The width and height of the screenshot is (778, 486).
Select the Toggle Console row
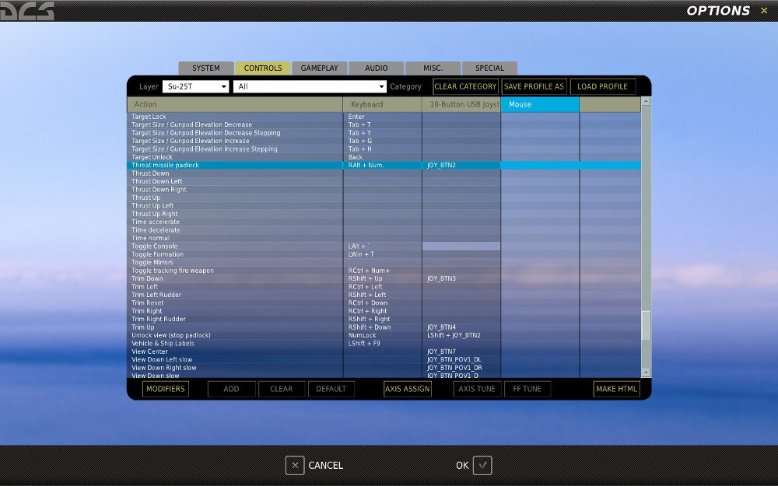(384, 246)
